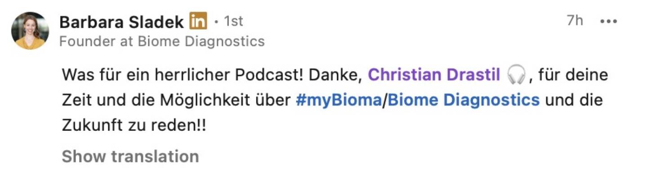This screenshot has width=647, height=179.
Task: Click the LinkedIn Premium badge icon
Action: [x=198, y=21]
